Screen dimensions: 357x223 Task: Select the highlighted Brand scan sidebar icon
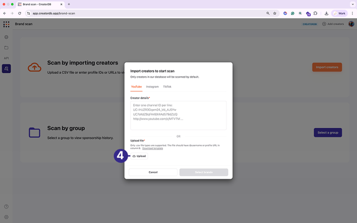point(6,68)
